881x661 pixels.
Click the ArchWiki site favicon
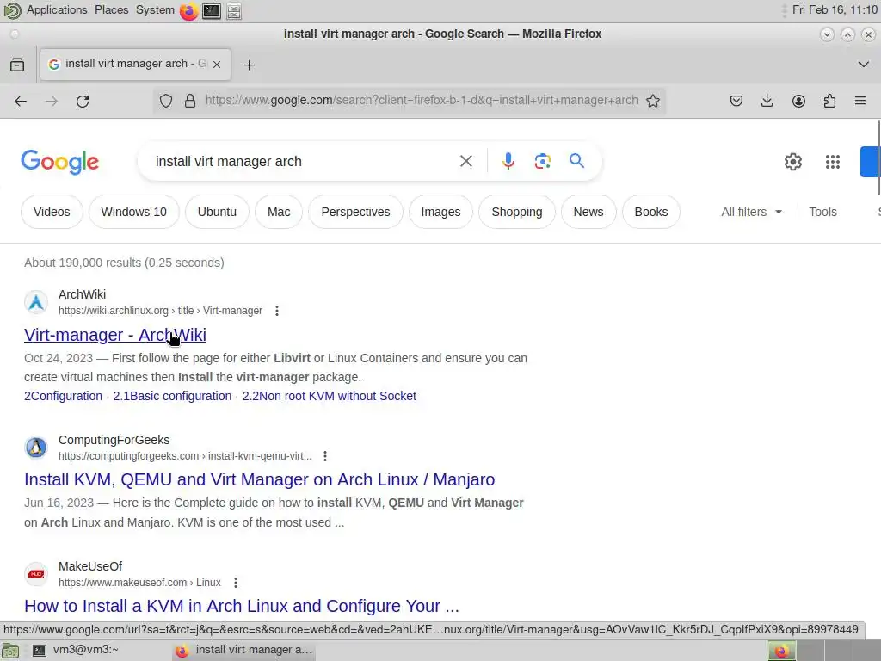[36, 302]
